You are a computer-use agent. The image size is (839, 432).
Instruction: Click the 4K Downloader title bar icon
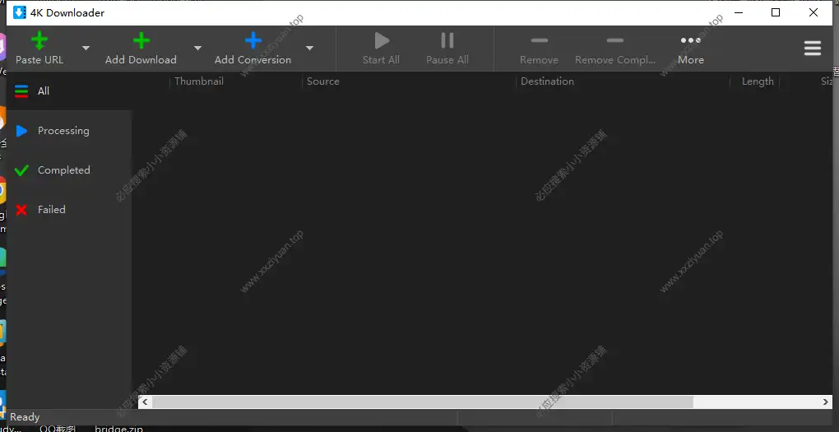[x=19, y=12]
